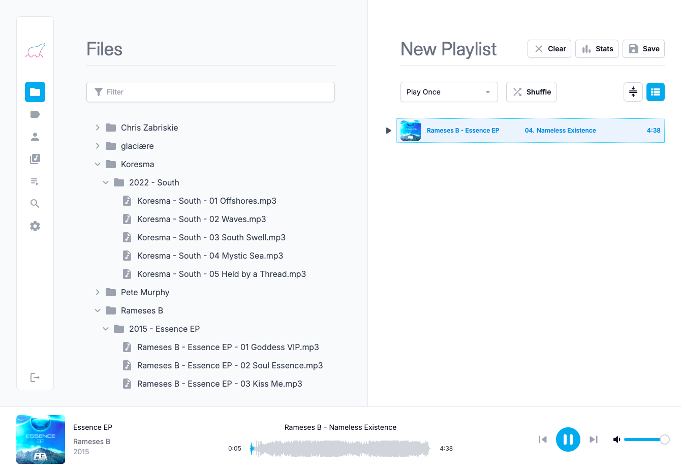Screen dimensions: 681x472
Task: Open the Settings gear icon
Action: pyautogui.click(x=35, y=226)
